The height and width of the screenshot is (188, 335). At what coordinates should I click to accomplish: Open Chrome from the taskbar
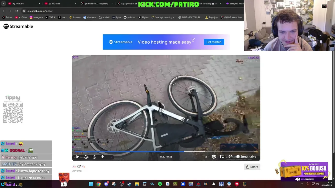click(x=98, y=184)
